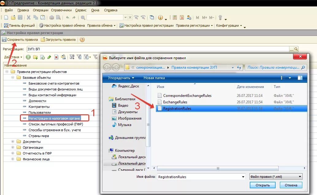The width and height of the screenshot is (317, 195).
Task: Open the Calculator icon
Action: click(x=175, y=17)
